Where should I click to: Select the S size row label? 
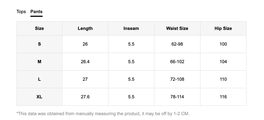(x=39, y=44)
